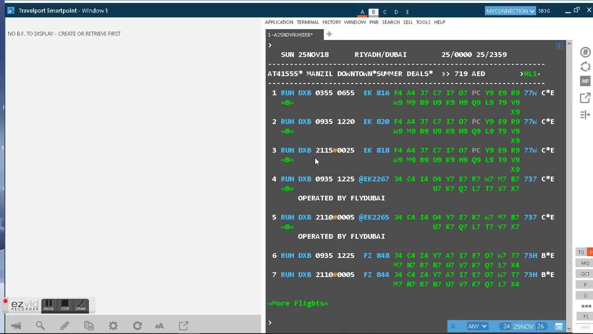Open the APPLICATION menu

[279, 22]
